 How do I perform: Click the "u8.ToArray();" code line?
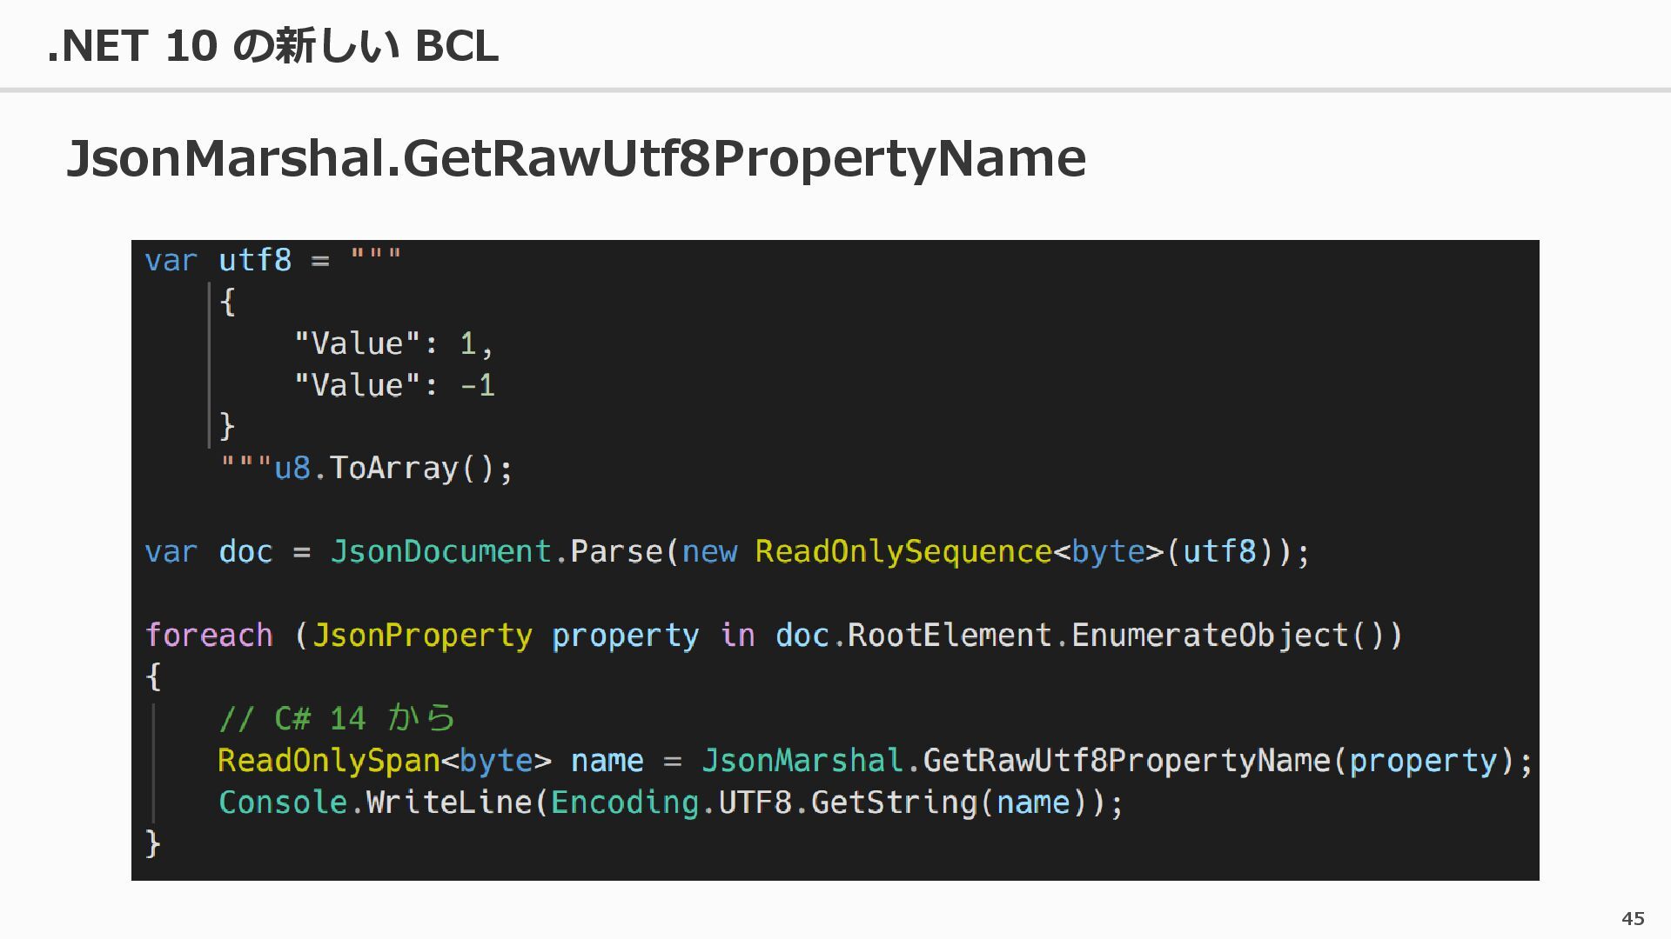tap(366, 469)
